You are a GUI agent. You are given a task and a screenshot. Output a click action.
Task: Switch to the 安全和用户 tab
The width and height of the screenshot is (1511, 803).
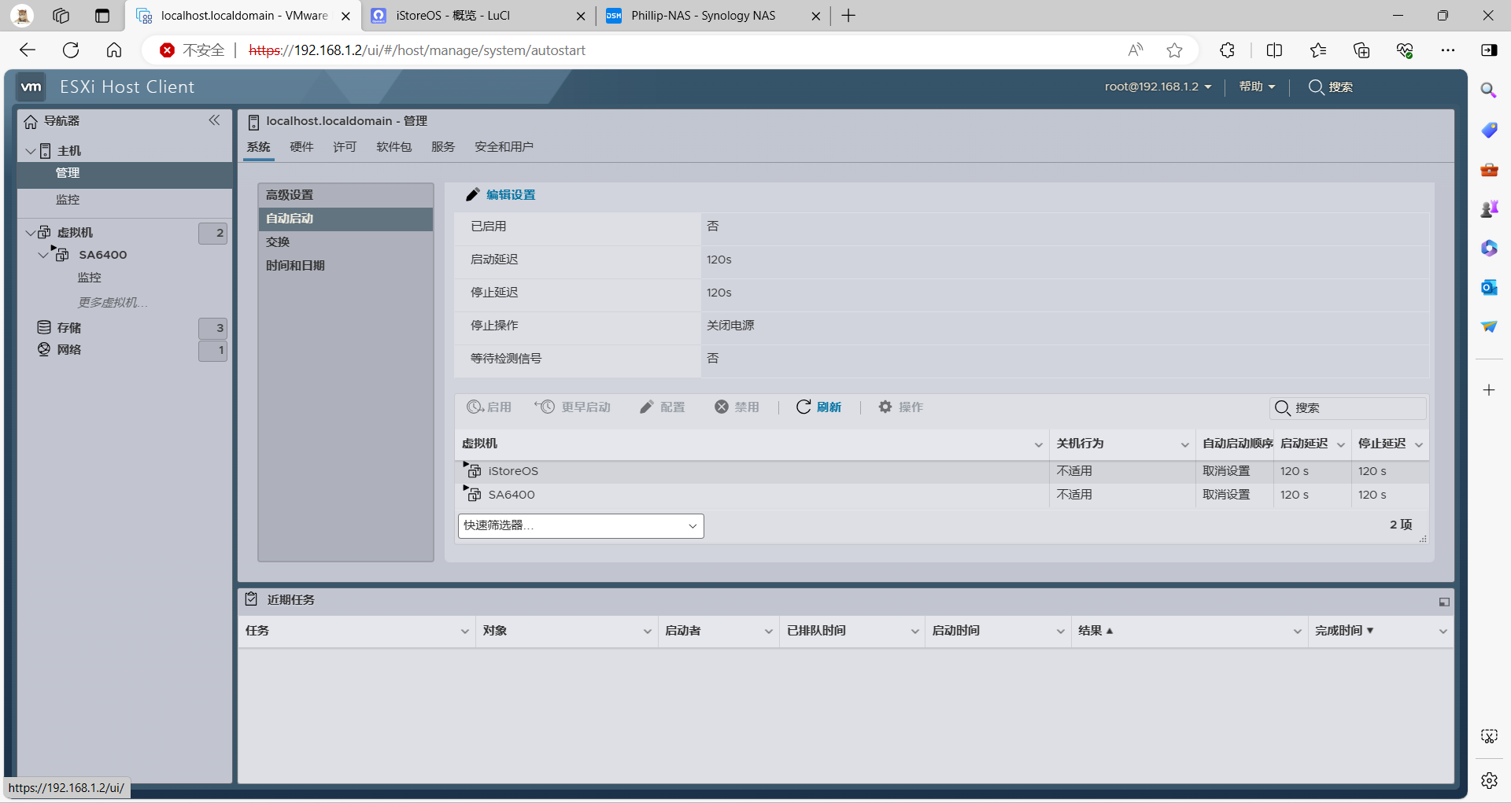504,147
